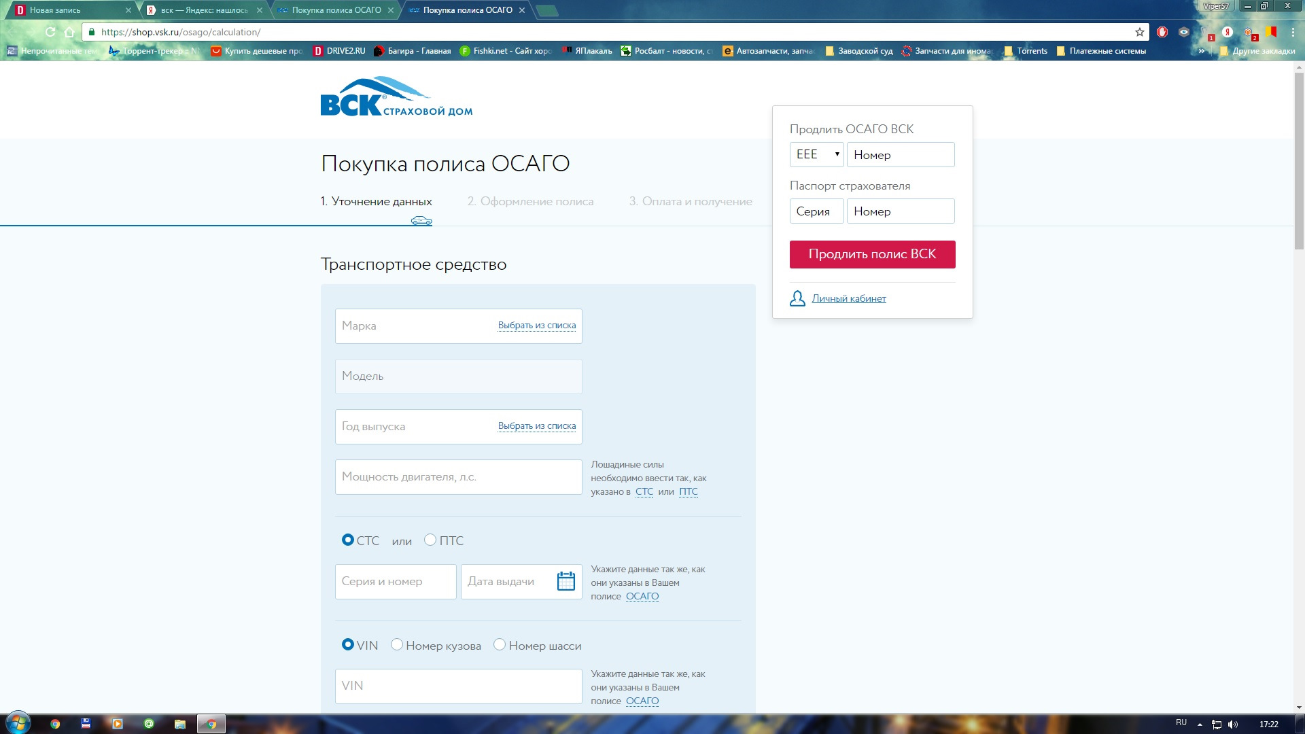
Task: Select the ПТС radio button
Action: coord(430,540)
